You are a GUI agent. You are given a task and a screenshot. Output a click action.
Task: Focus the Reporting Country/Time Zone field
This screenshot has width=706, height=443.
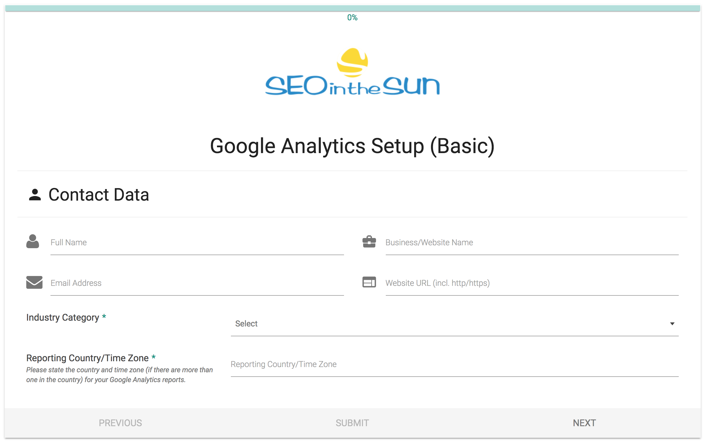click(455, 364)
